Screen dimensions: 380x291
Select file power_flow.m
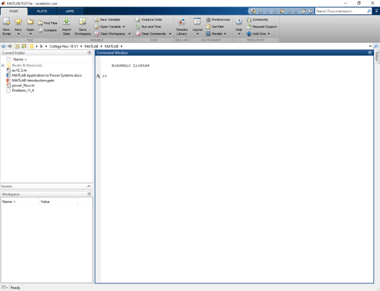23,86
